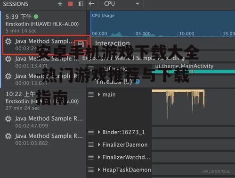This screenshot has width=235, height=178.
Task: Select the 00:02:47.099 Java Method Sample recording
Action: 44,122
